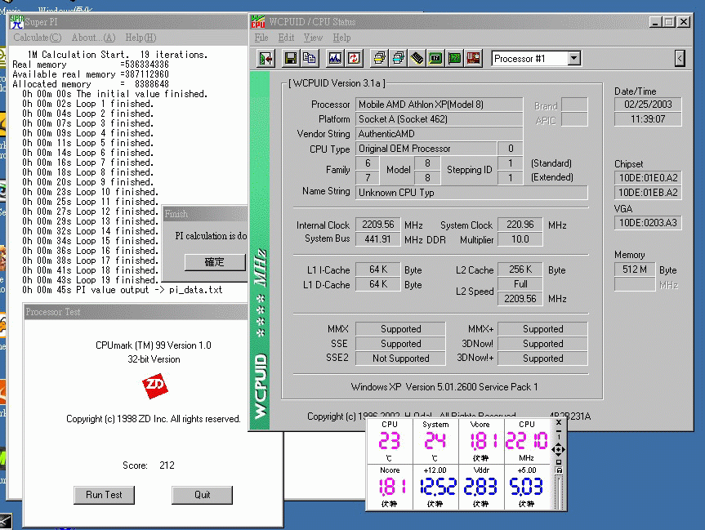Image resolution: width=705 pixels, height=530 pixels.
Task: Click the +12.00 voltage reading 12.52
Action: (438, 487)
